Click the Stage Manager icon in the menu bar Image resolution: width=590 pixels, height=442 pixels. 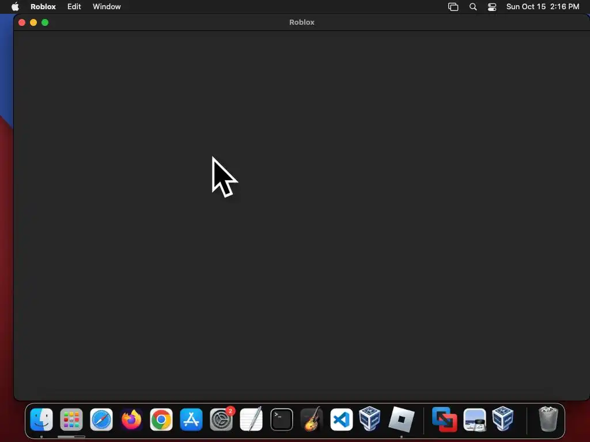[453, 7]
